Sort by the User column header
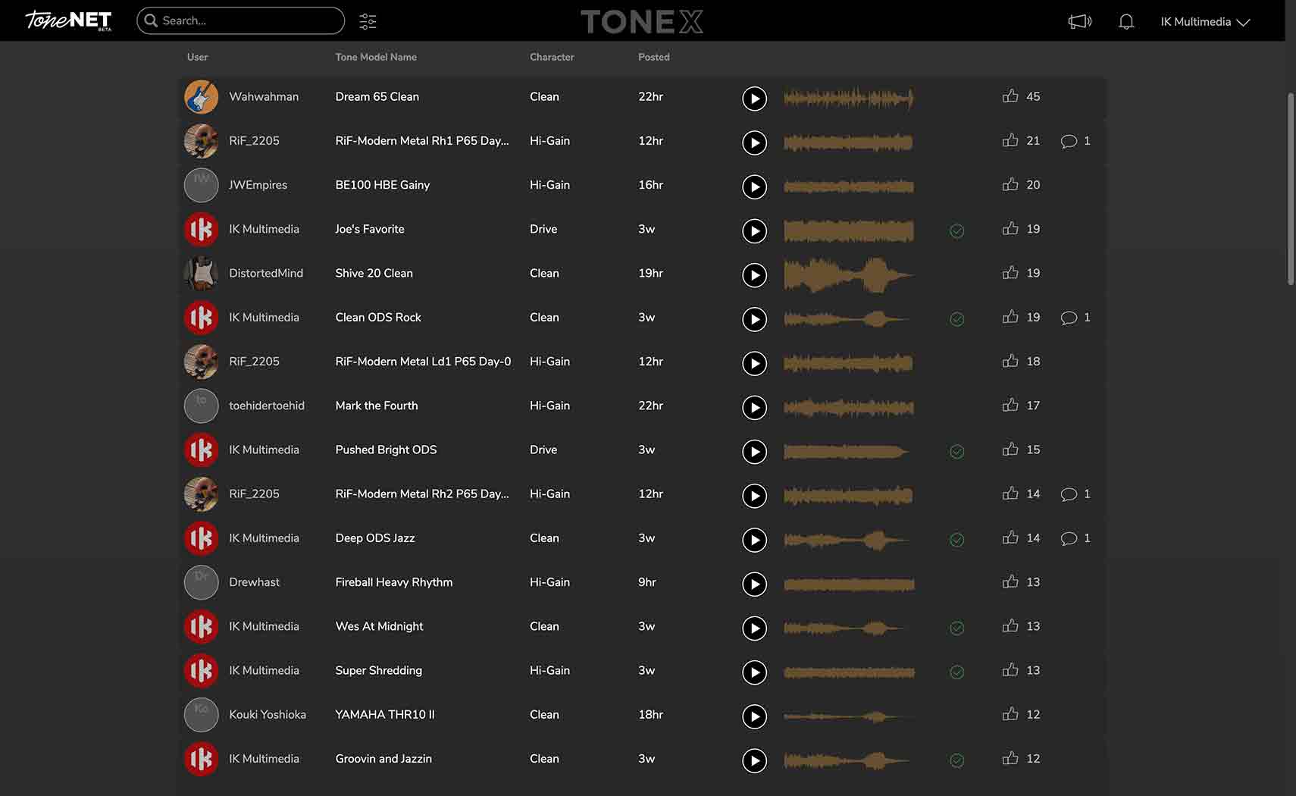Image resolution: width=1296 pixels, height=796 pixels. 197,57
